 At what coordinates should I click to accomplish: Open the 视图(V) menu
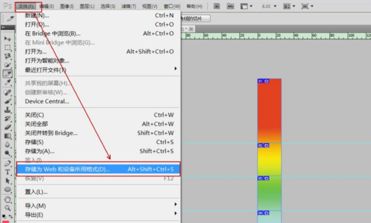coord(150,7)
